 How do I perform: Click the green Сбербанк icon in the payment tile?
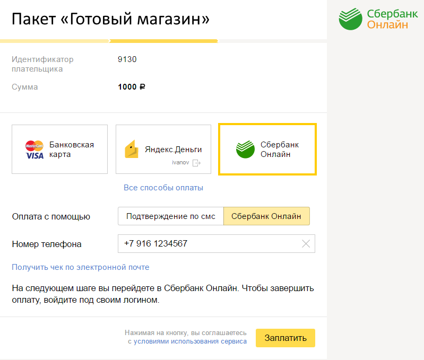245,150
